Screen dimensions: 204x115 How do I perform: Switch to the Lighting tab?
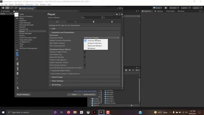pyautogui.click(x=158, y=11)
